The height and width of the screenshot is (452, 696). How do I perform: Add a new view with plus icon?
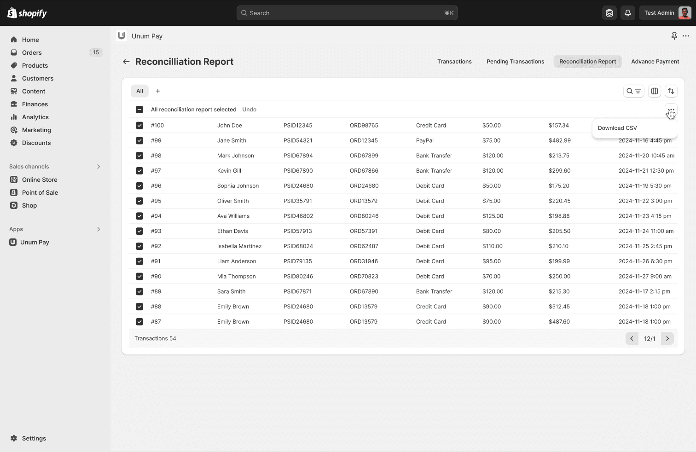tap(158, 91)
